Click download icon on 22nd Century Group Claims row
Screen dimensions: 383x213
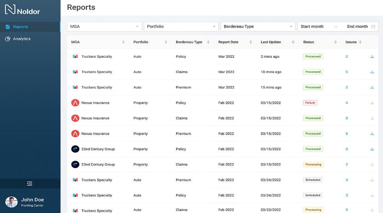click(x=372, y=164)
